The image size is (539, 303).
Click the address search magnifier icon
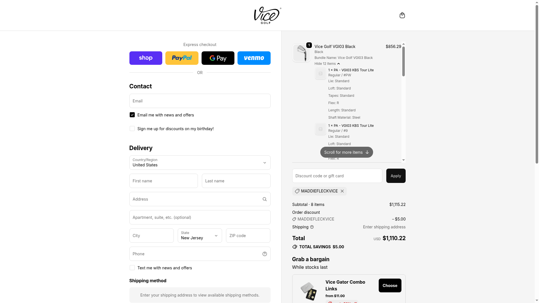264,199
